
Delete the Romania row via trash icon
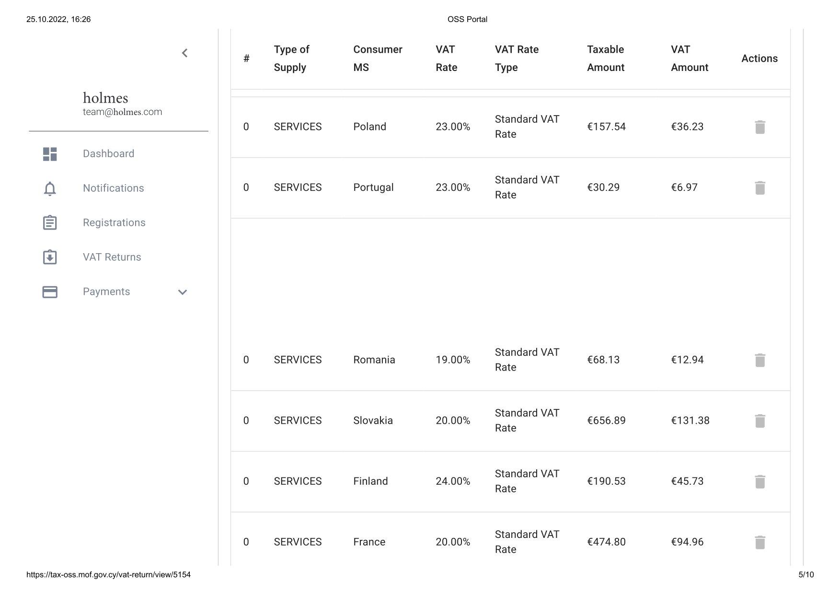pos(760,360)
